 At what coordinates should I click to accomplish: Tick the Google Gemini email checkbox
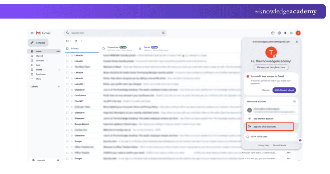pos(67,124)
